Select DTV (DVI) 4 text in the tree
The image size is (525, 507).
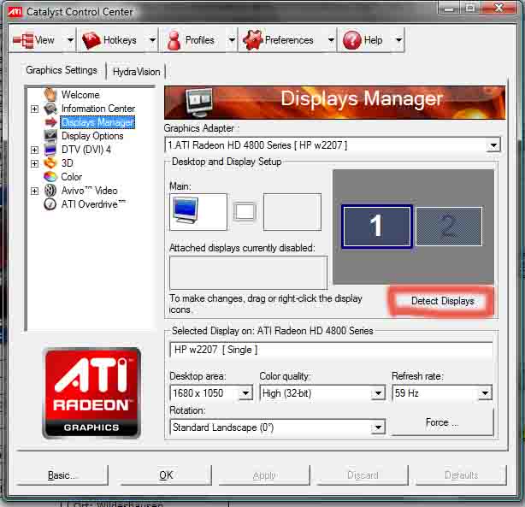[x=86, y=150]
